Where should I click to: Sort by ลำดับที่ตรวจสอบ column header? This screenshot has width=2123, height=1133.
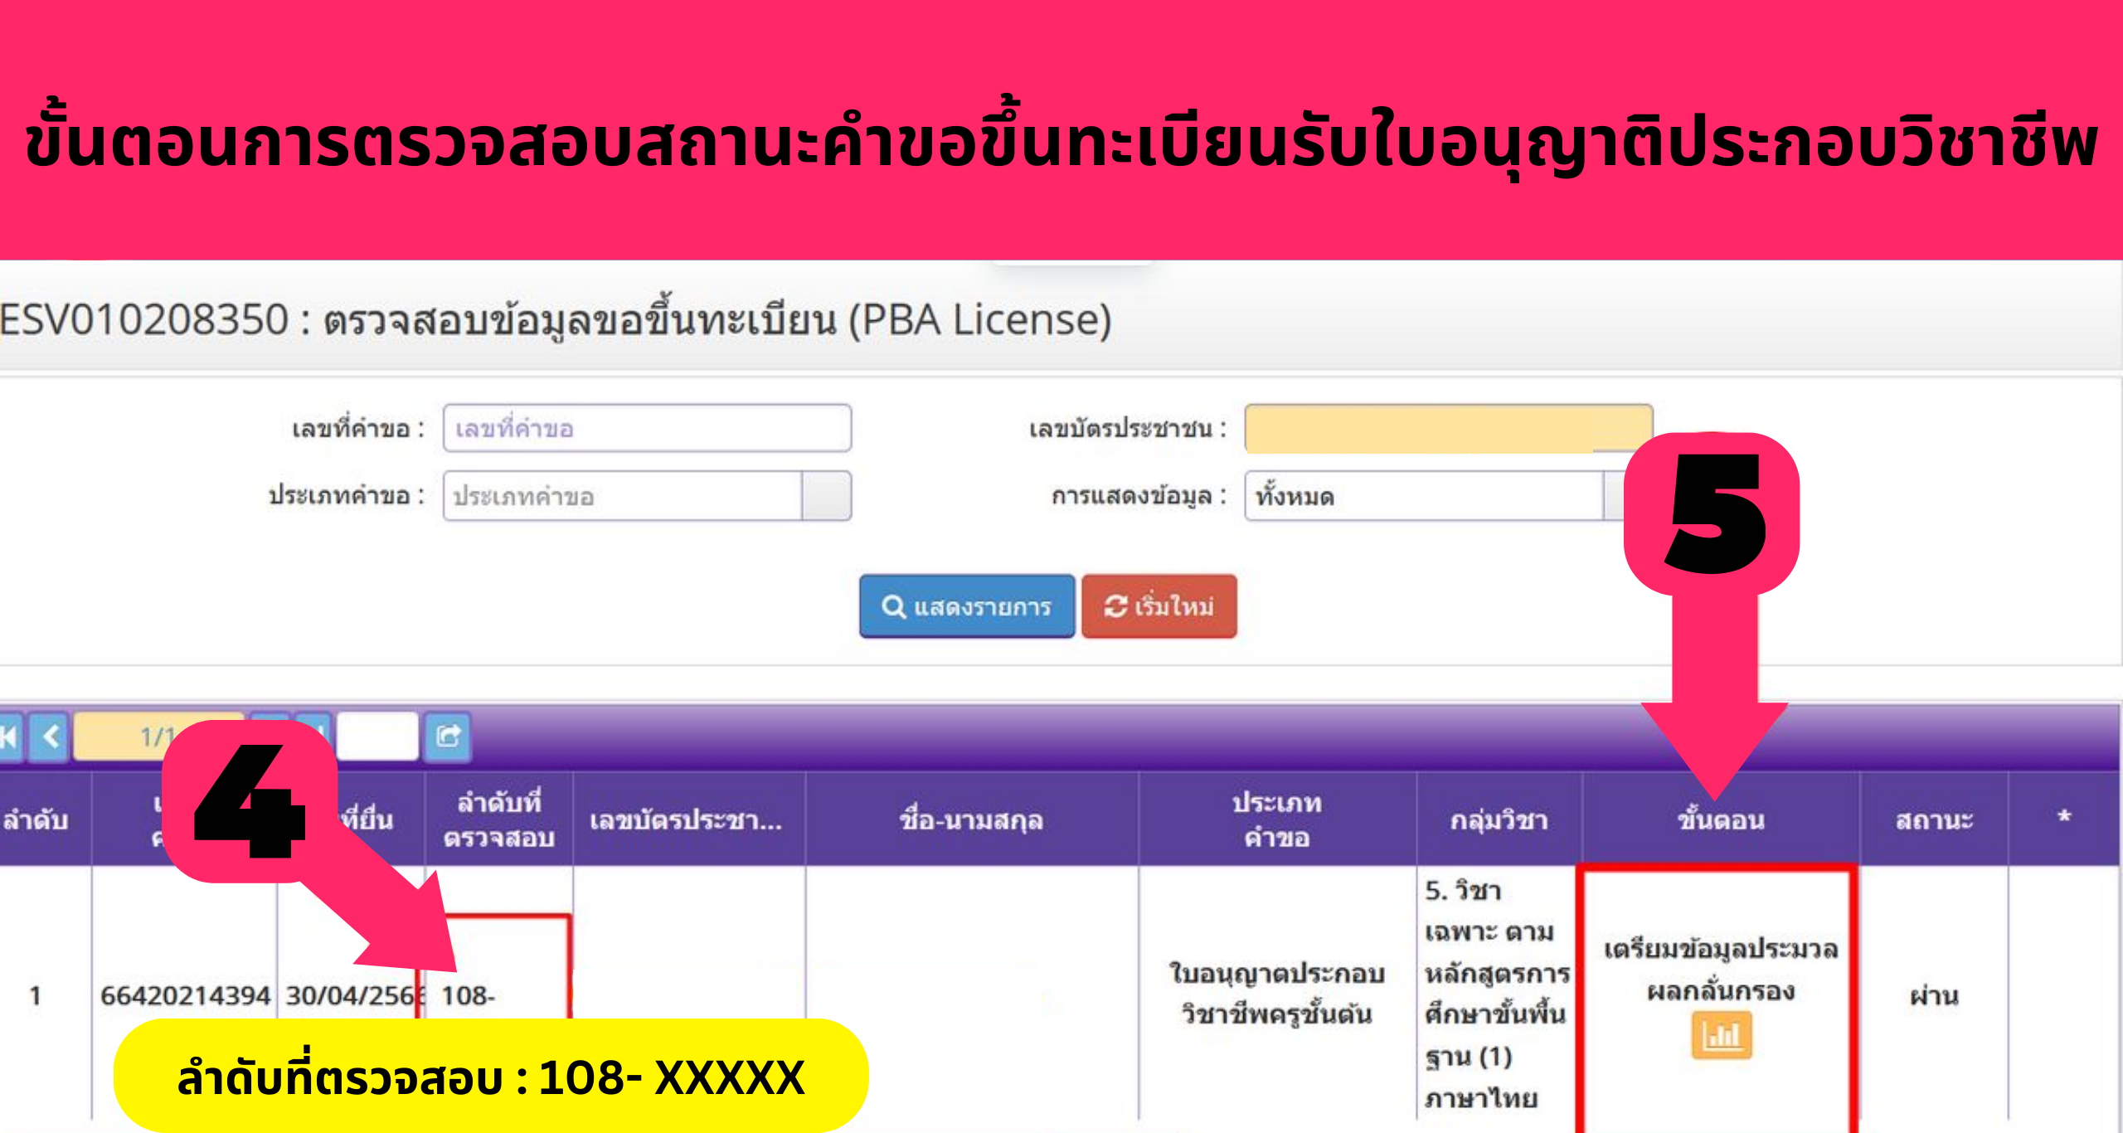point(499,819)
